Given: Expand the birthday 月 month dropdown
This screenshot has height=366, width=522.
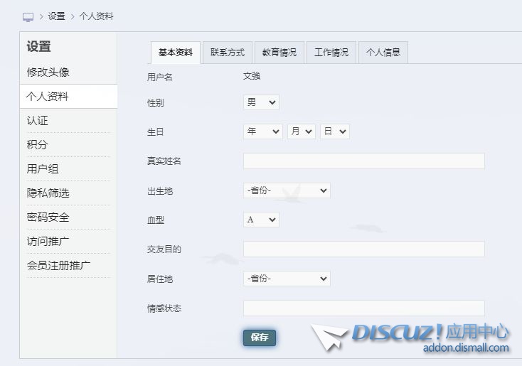Looking at the screenshot, I should point(301,131).
